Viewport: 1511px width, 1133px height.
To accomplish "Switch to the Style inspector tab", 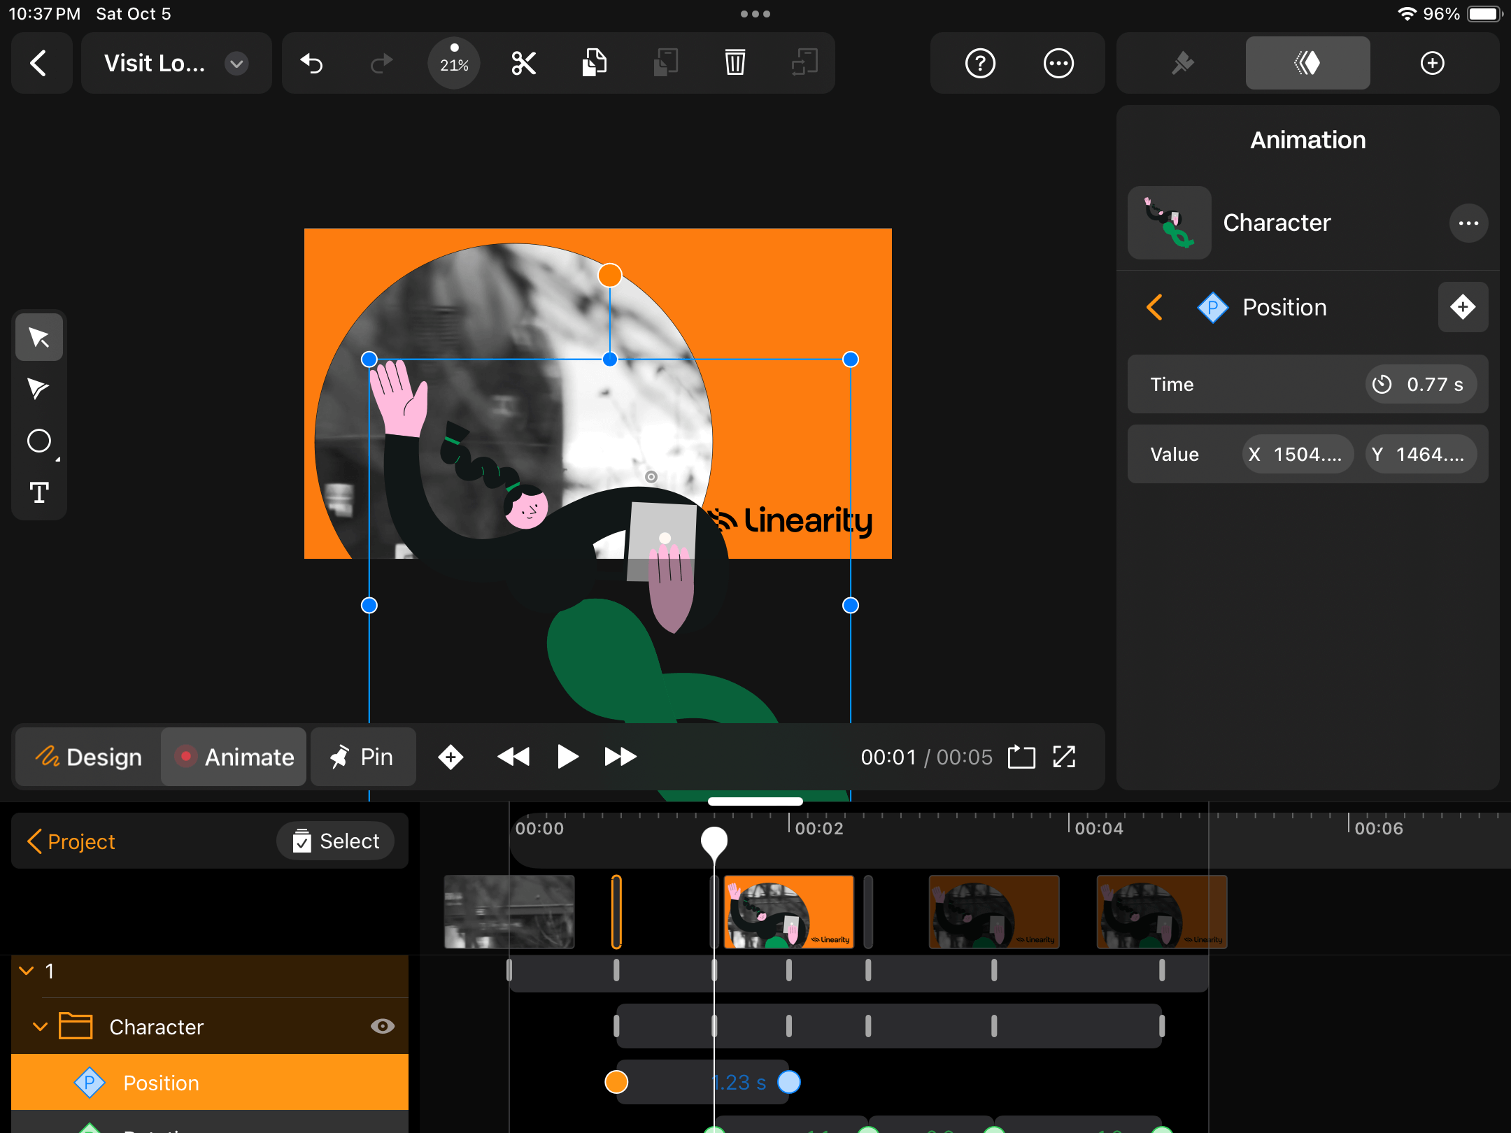I will pyautogui.click(x=1182, y=63).
